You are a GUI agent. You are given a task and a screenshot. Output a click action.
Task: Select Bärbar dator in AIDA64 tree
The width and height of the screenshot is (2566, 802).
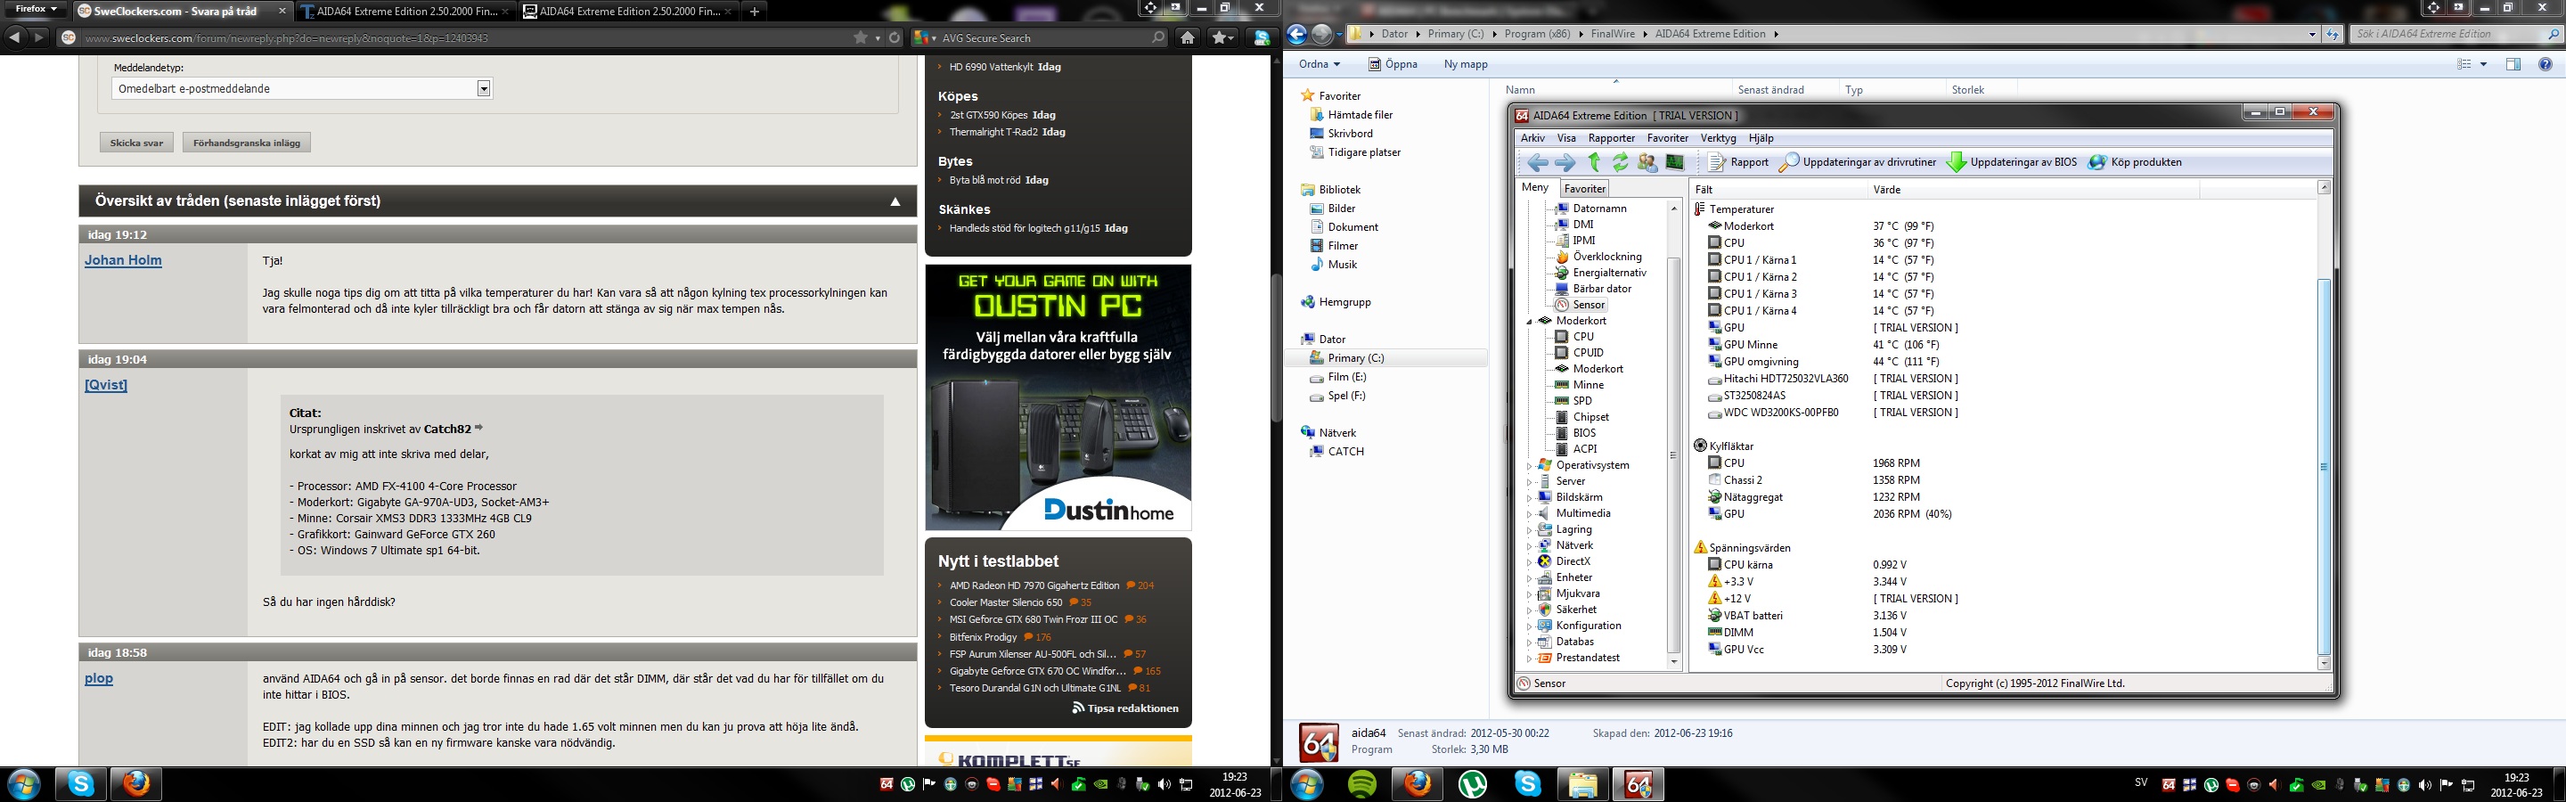point(1592,288)
